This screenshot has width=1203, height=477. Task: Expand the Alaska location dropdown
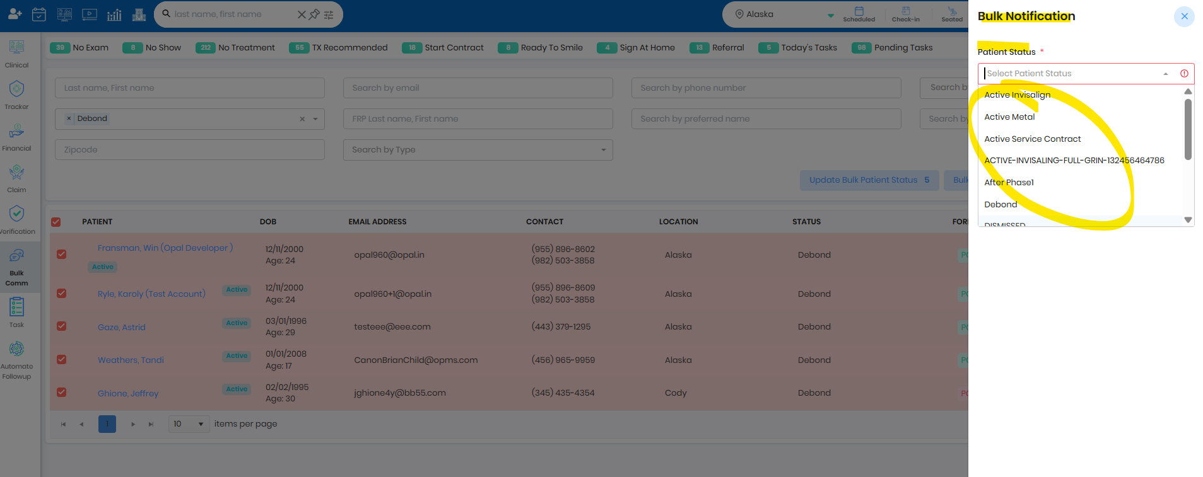coord(831,15)
